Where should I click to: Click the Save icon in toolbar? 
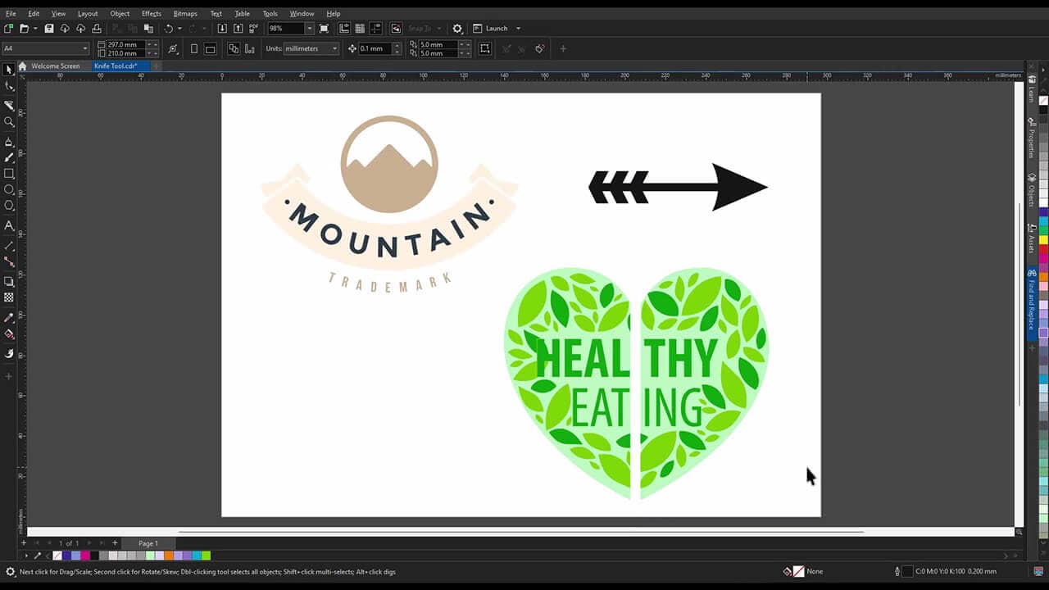point(49,28)
